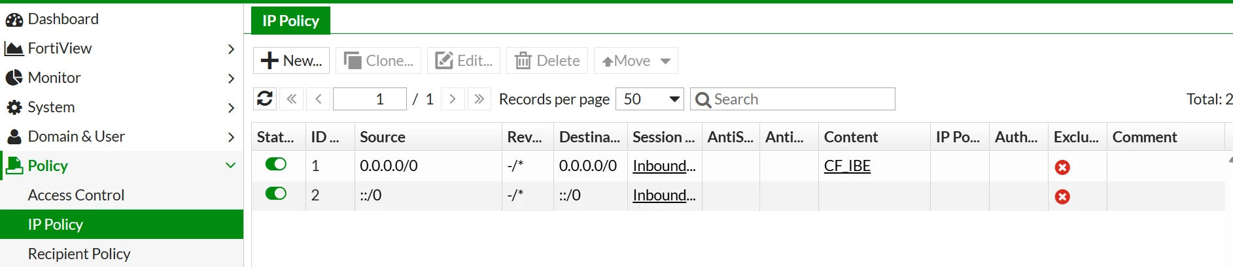Viewport: 1233px width, 267px height.
Task: Click the FortiView chart icon
Action: (14, 49)
